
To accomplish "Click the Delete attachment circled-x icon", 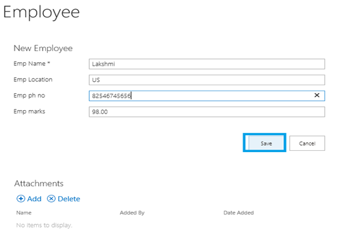I will (51, 199).
